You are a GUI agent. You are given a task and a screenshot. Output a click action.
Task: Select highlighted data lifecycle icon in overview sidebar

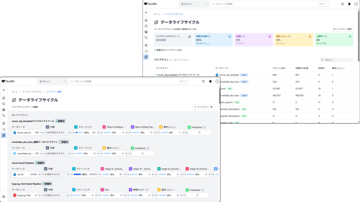(4, 135)
